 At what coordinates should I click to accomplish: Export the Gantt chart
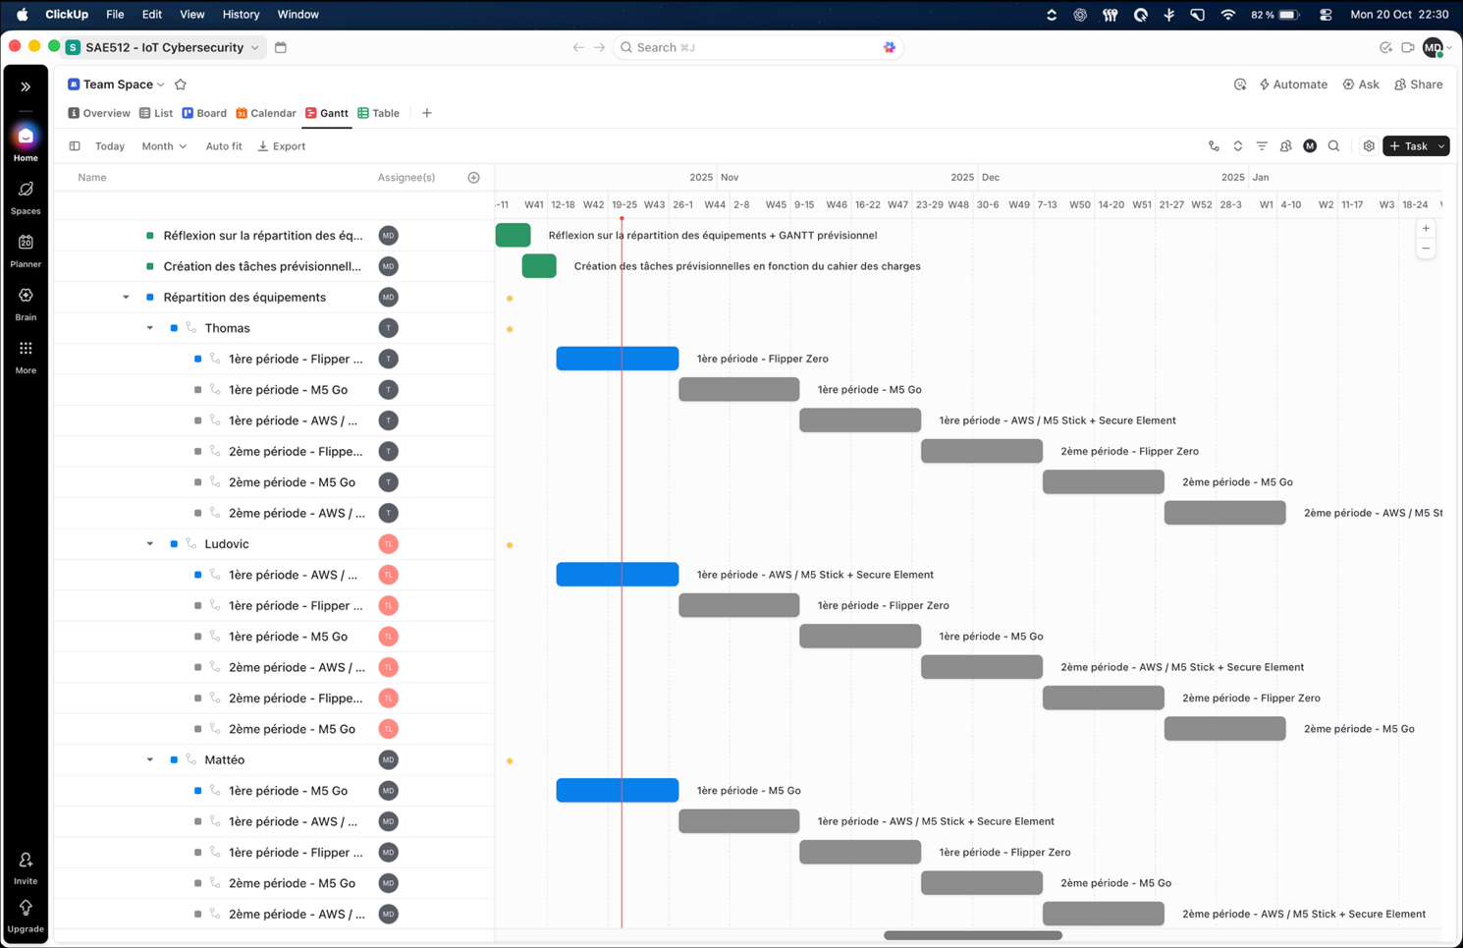281,145
